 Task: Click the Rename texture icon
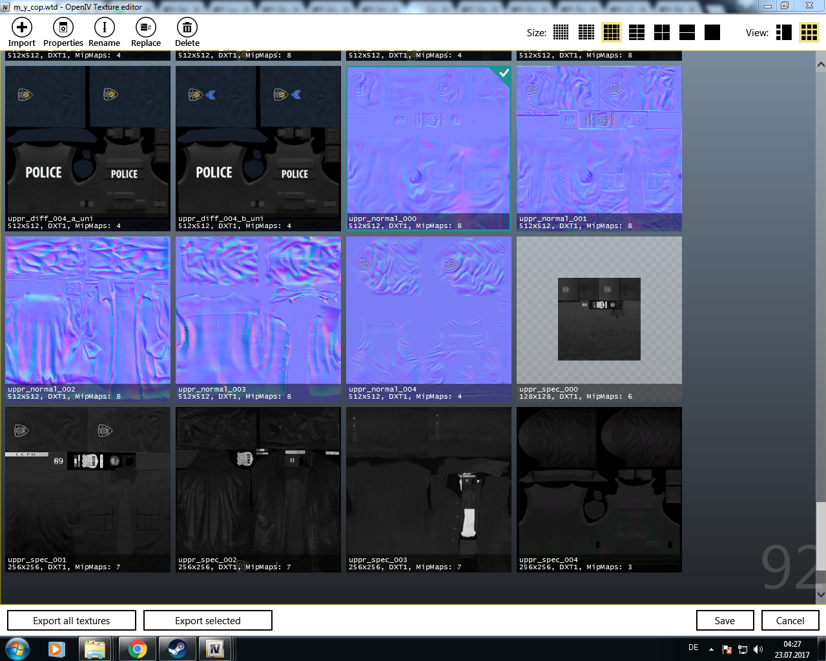click(x=104, y=28)
